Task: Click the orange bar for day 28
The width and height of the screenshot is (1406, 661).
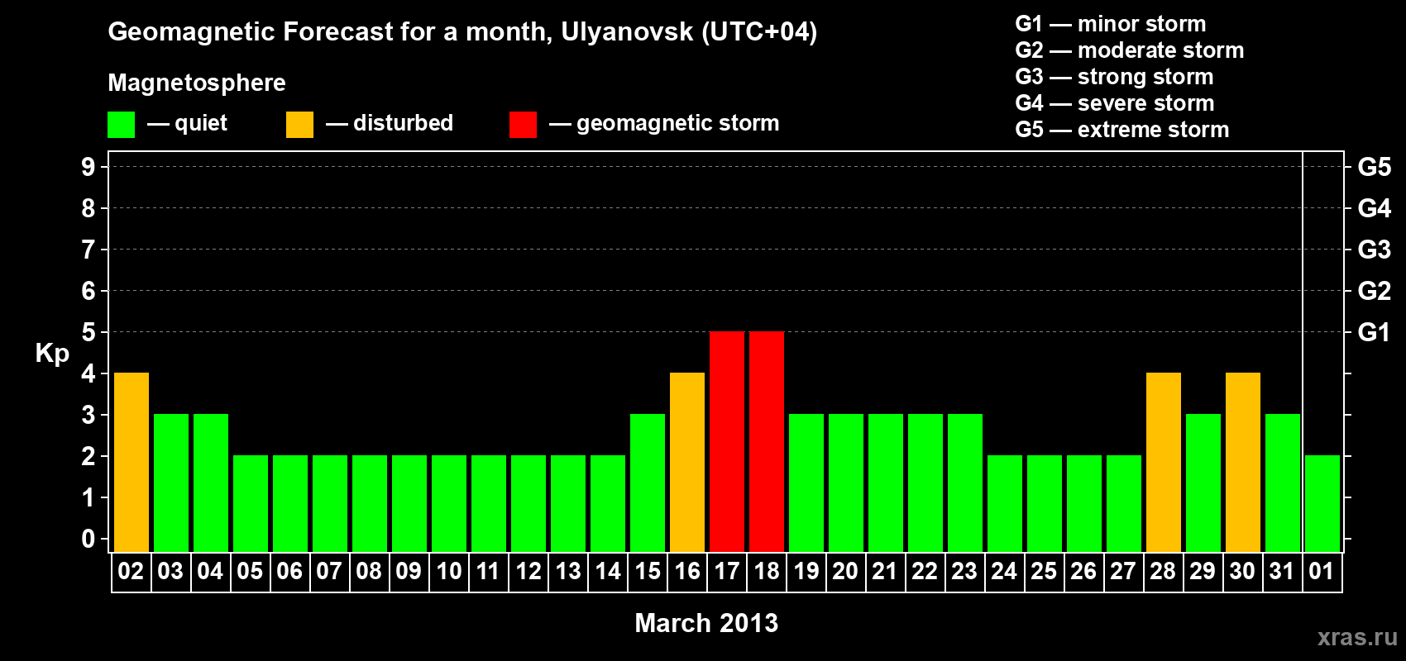Action: [x=1164, y=462]
